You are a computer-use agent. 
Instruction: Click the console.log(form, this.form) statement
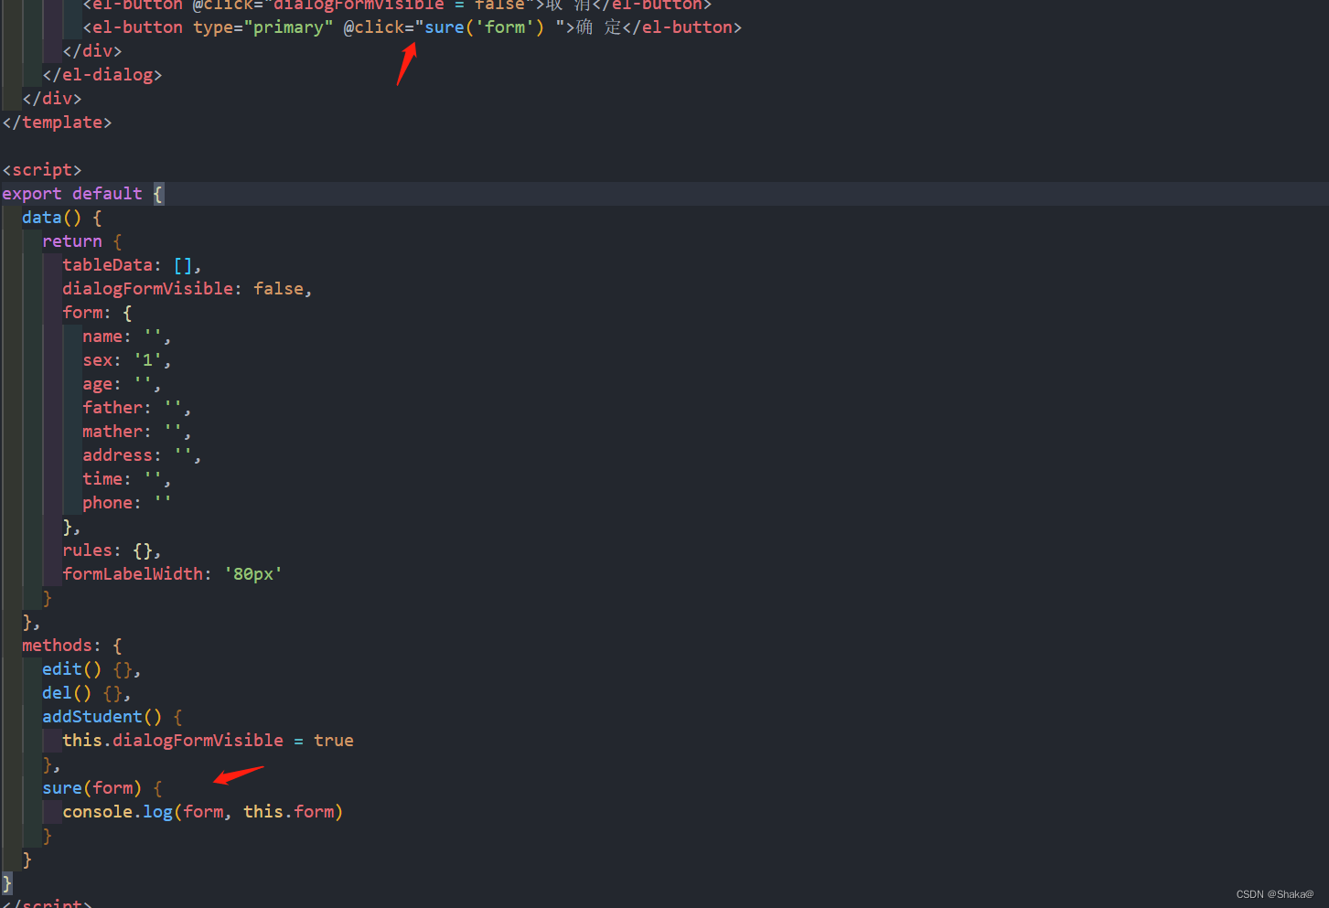click(202, 812)
